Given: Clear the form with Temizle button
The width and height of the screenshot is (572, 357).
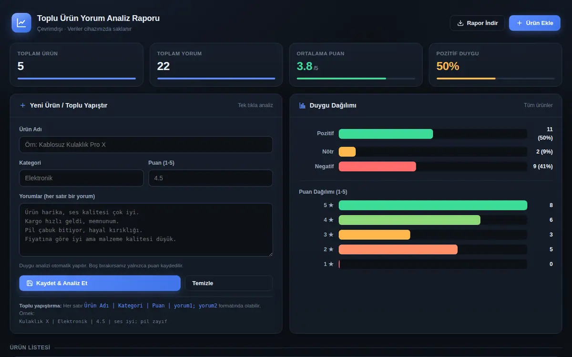Looking at the screenshot, I should coord(229,283).
